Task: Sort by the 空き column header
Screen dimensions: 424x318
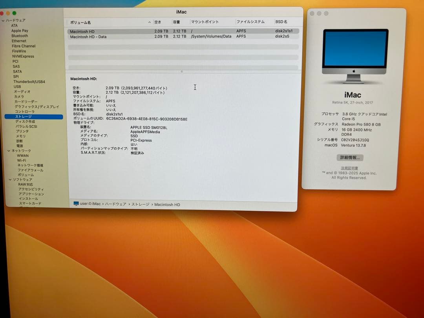Action: tap(158, 22)
